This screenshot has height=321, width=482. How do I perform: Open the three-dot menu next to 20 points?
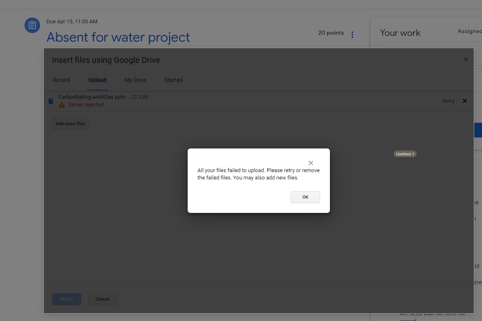point(352,35)
